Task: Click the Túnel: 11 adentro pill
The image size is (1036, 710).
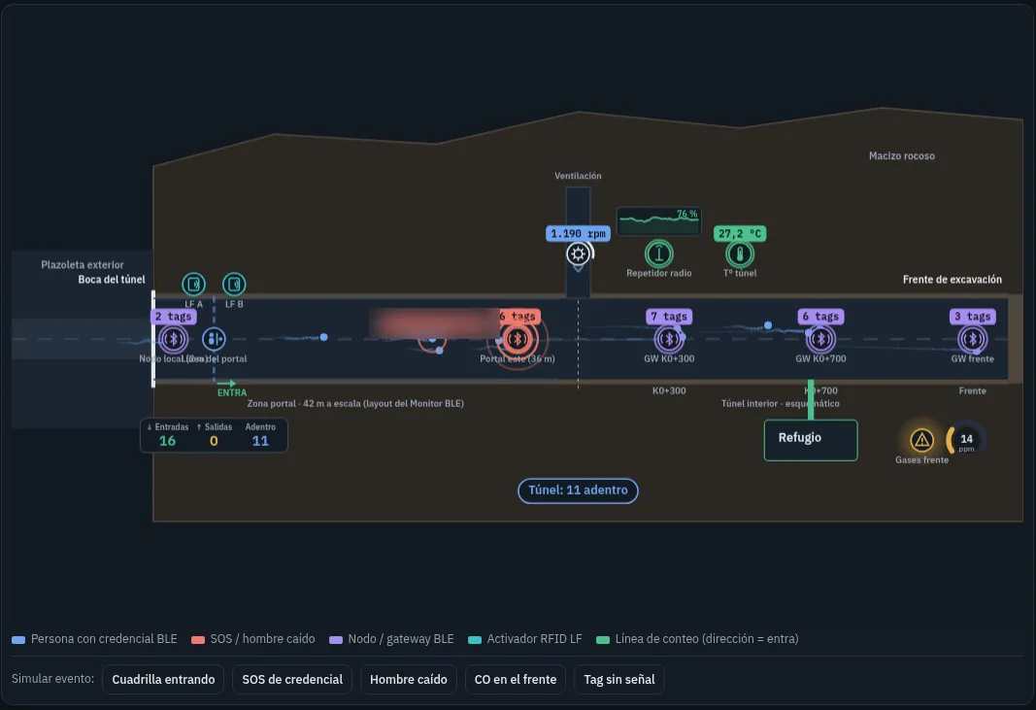Action: 578,490
